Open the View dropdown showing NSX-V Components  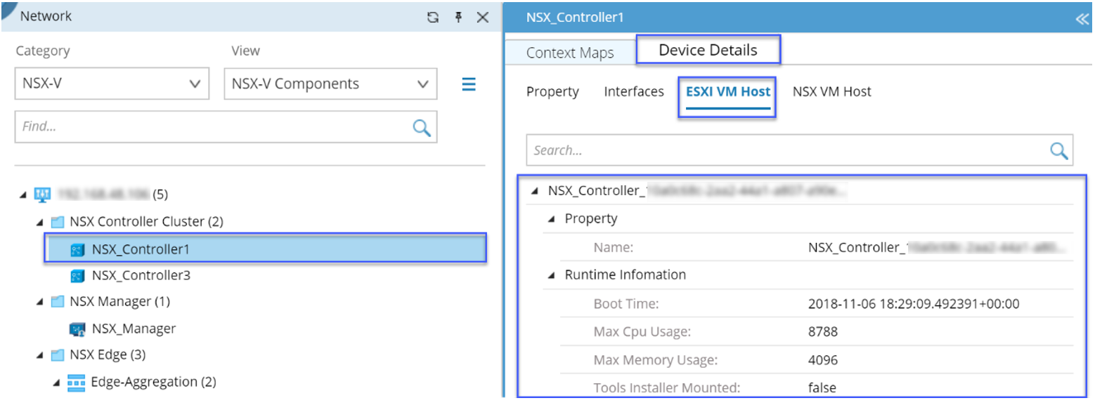coord(330,84)
